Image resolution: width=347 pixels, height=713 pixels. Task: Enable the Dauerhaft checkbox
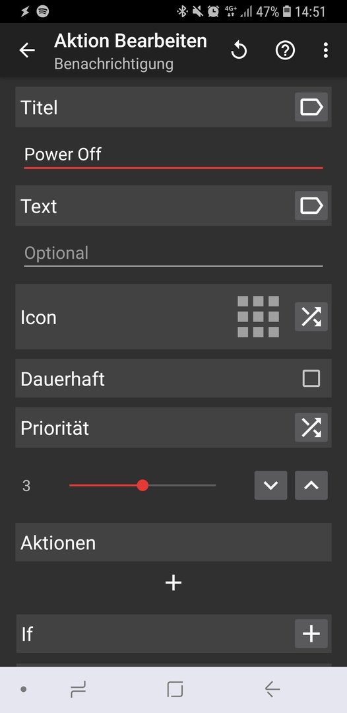311,378
